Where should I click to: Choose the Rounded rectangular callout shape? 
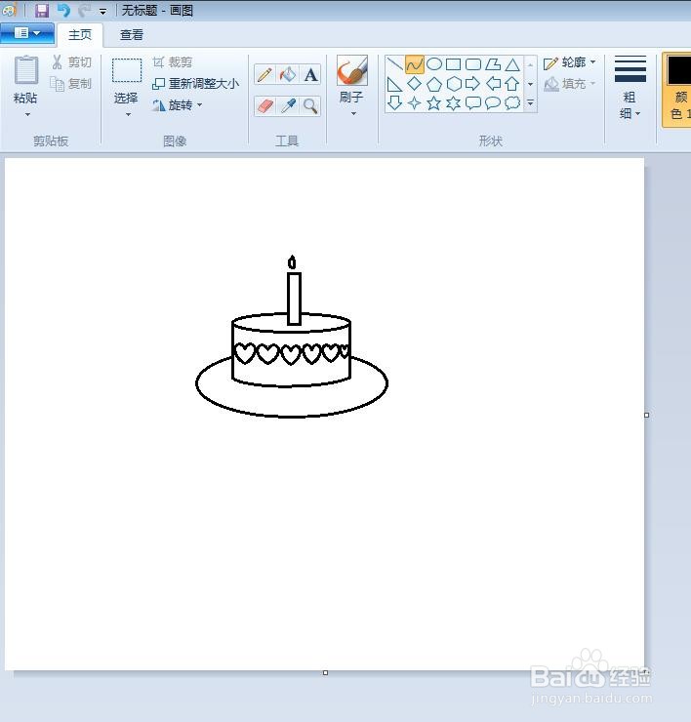pyautogui.click(x=473, y=102)
